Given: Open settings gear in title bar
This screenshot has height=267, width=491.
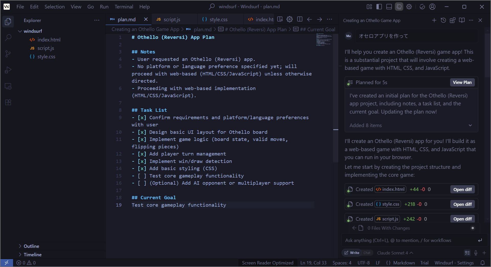Looking at the screenshot, I should [409, 7].
